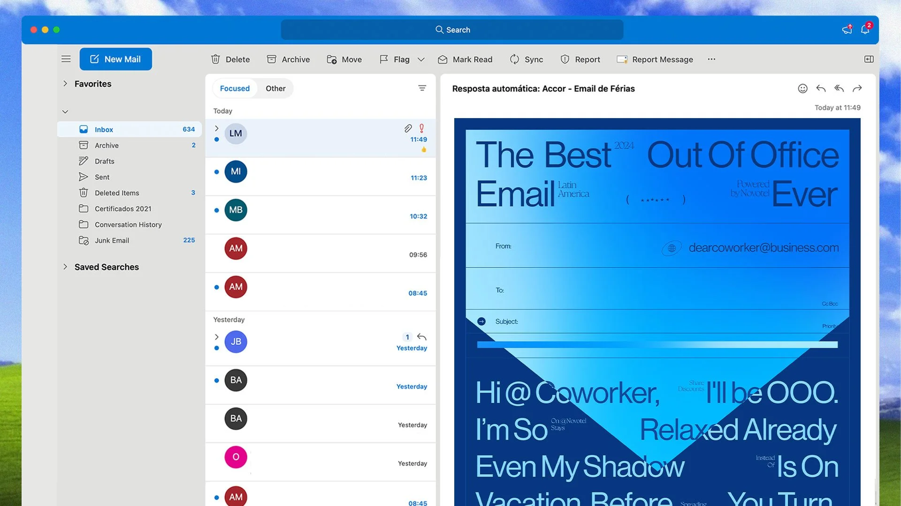Open Conversation History folder
901x506 pixels.
[130, 224]
